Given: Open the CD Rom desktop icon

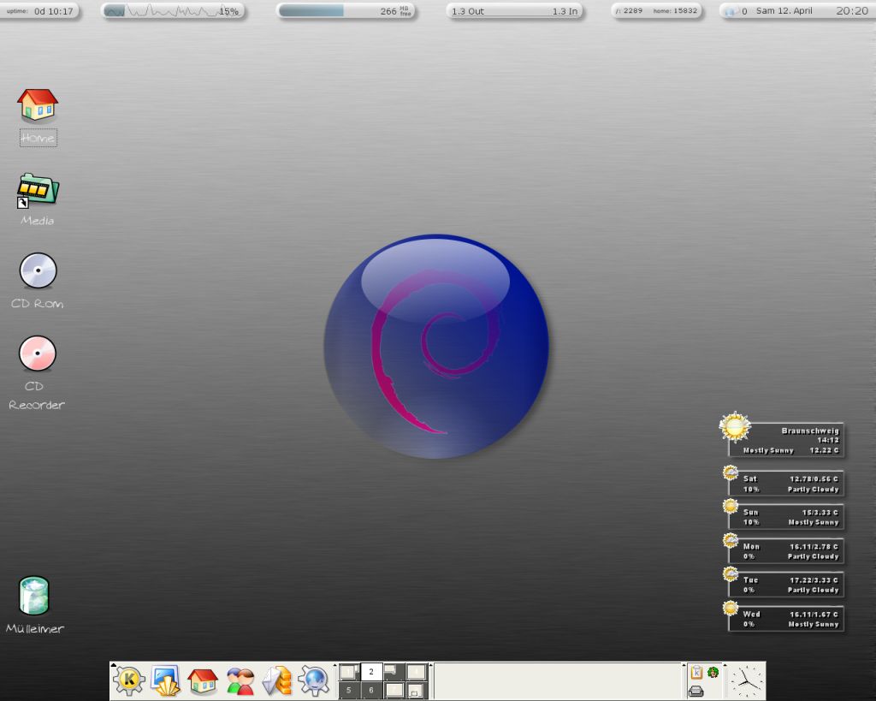Looking at the screenshot, I should tap(38, 270).
